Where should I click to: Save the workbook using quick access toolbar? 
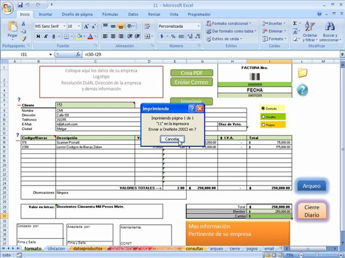pyautogui.click(x=20, y=5)
